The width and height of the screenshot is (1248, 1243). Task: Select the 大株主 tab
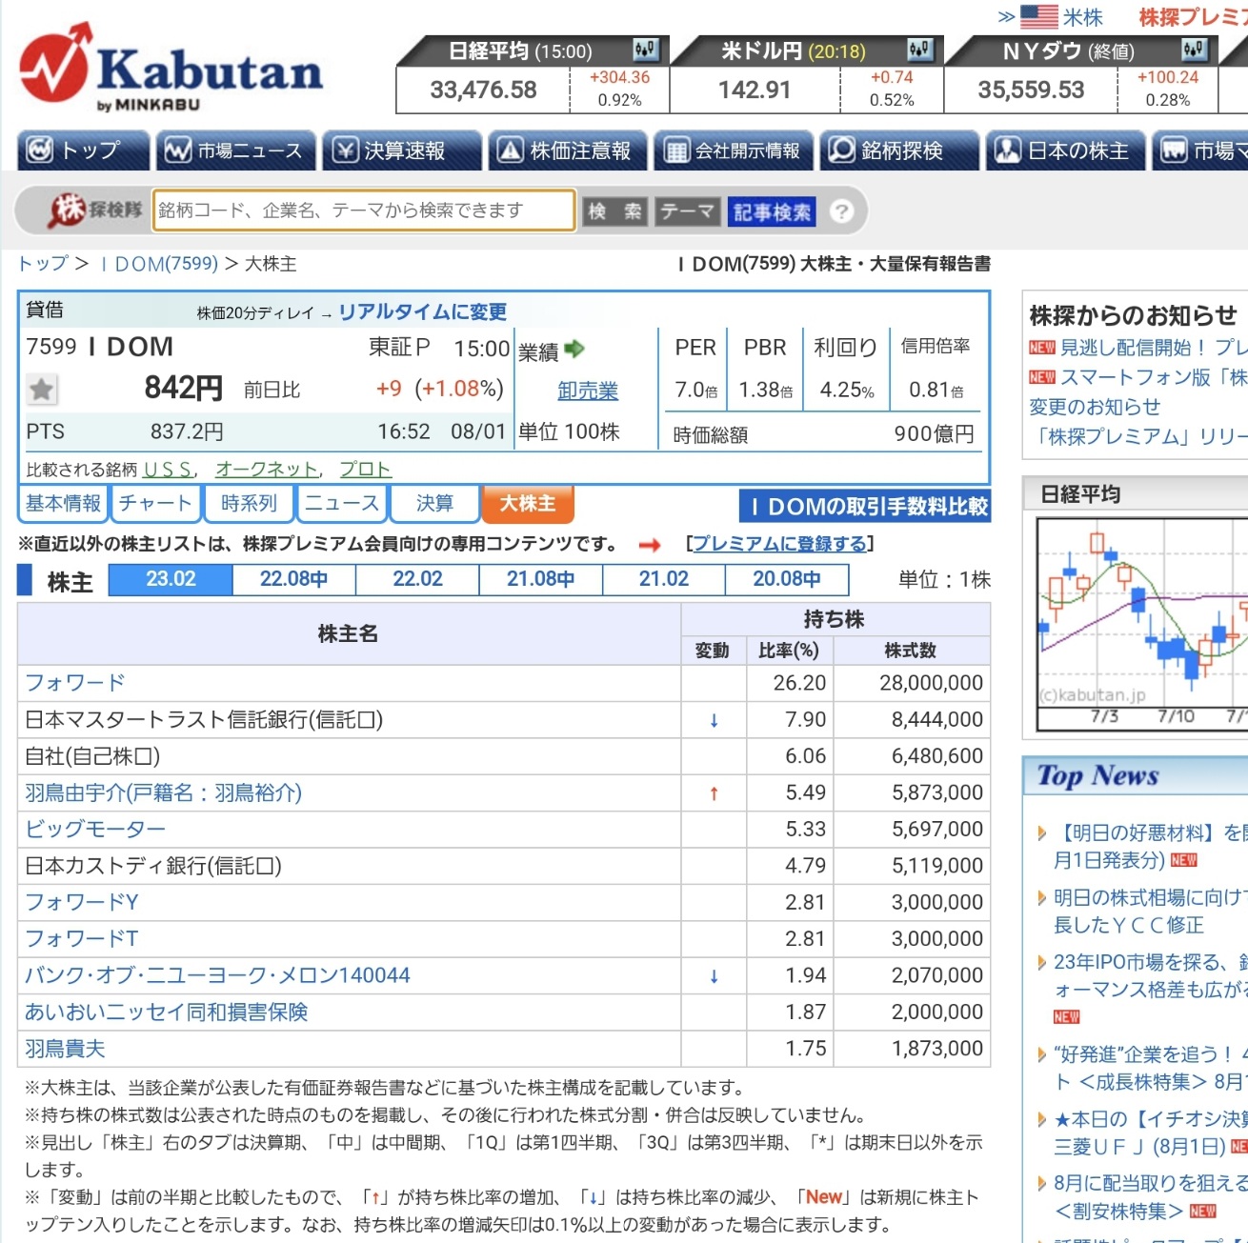(x=528, y=504)
